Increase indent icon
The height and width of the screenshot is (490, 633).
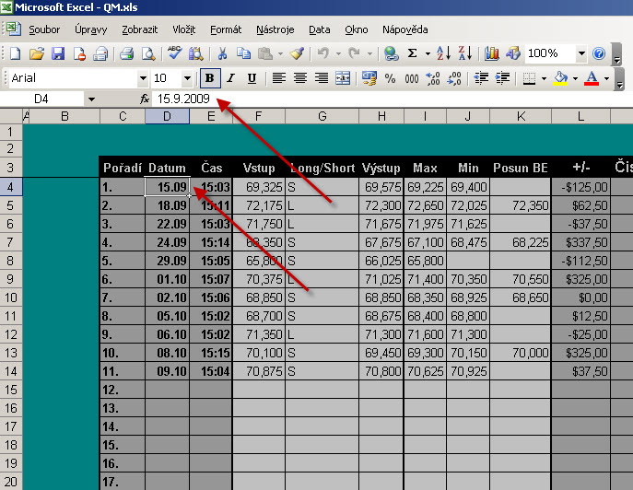pos(502,78)
